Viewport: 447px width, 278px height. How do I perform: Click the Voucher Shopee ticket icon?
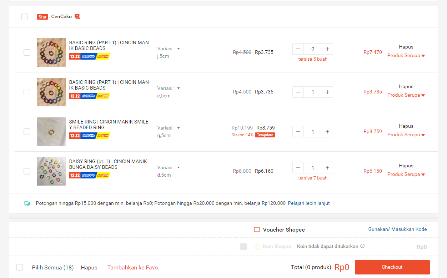point(257,229)
